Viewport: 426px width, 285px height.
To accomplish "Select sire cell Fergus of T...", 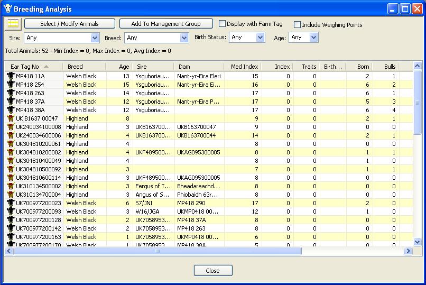I will (153, 186).
